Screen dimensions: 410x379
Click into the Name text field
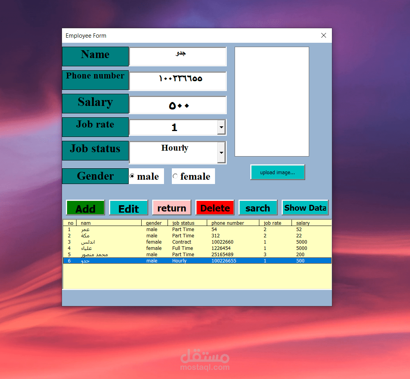[178, 56]
